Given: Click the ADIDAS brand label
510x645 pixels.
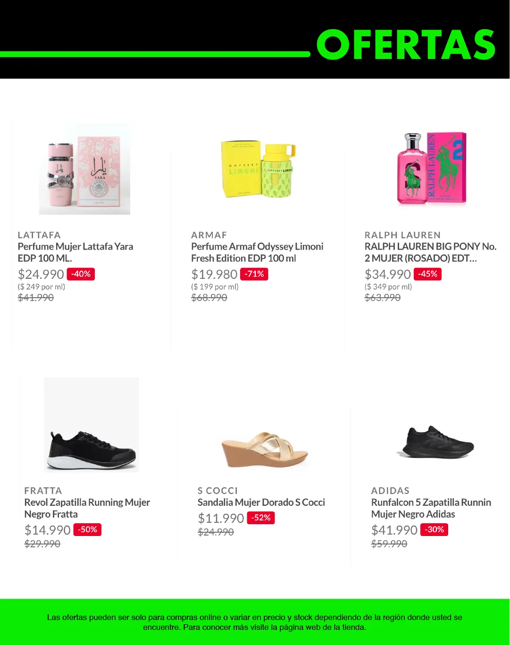Looking at the screenshot, I should pyautogui.click(x=390, y=491).
